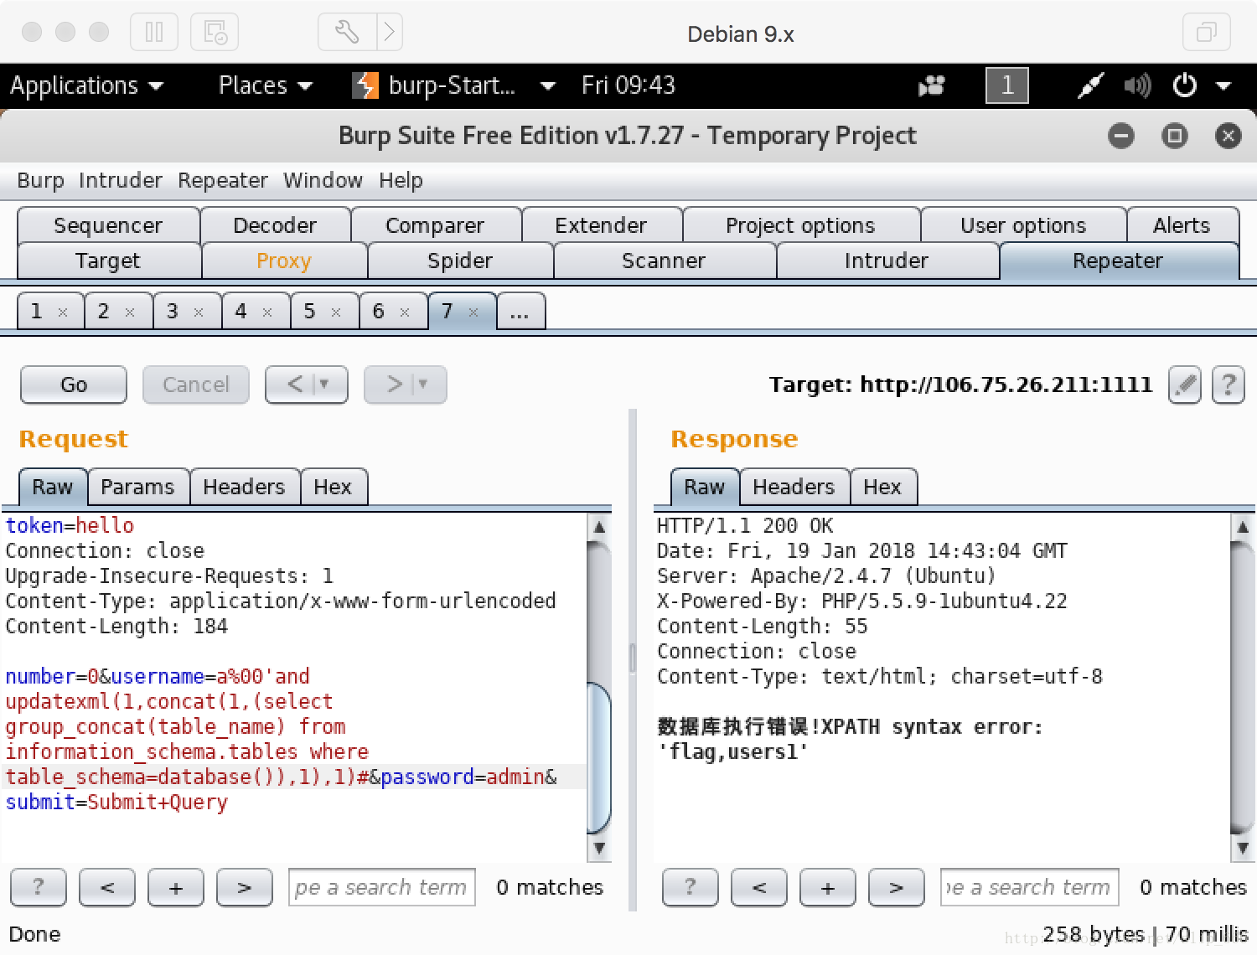Select the response Hex tab
The width and height of the screenshot is (1257, 955).
coord(882,487)
